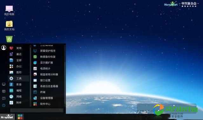Open 屏幕保护程序 screensaver entry
This screenshot has height=120, width=203.
(48, 51)
